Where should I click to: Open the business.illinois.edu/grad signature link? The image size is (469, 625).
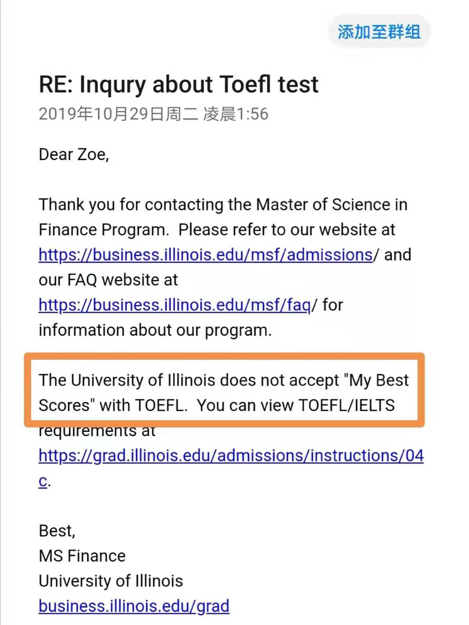(x=134, y=606)
